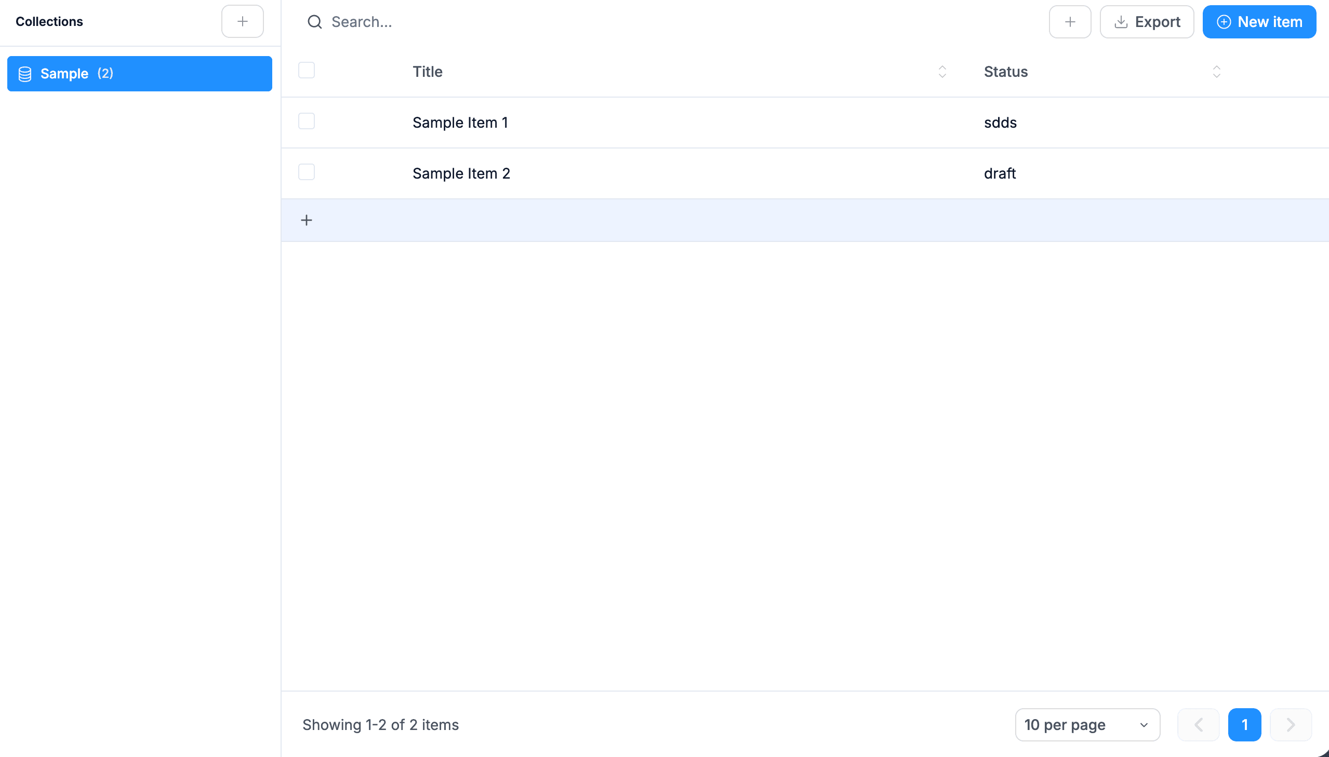Open the row for Sample Item 2
Image resolution: width=1329 pixels, height=757 pixels.
[x=461, y=173]
